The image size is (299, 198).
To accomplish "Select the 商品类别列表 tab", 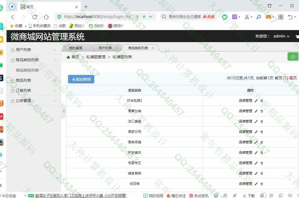I will pyautogui.click(x=138, y=48).
